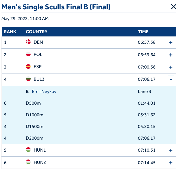Viewport: 176px width, 170px height.
Task: Expand the DEN row details
Action: [x=171, y=43]
